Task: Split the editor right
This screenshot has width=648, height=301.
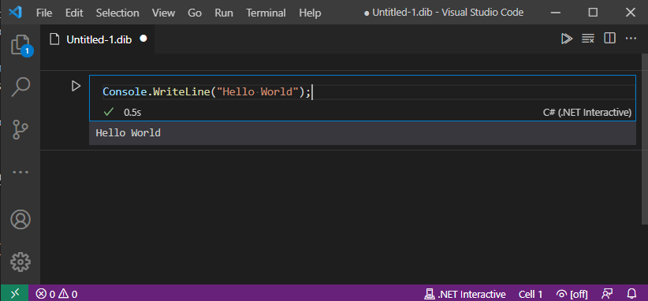Action: click(x=609, y=39)
